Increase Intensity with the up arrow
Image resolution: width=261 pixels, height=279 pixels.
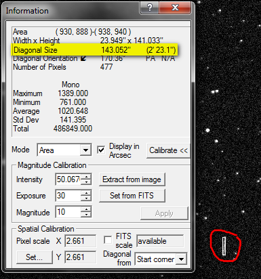[x=86, y=177]
